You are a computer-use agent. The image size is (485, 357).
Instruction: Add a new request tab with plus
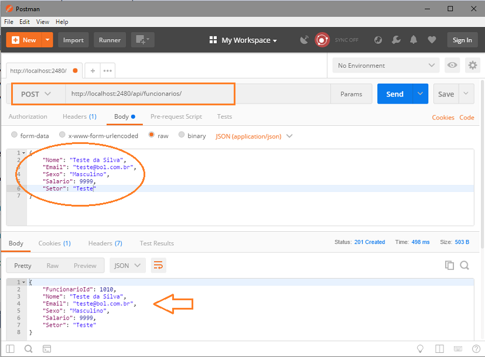[93, 71]
